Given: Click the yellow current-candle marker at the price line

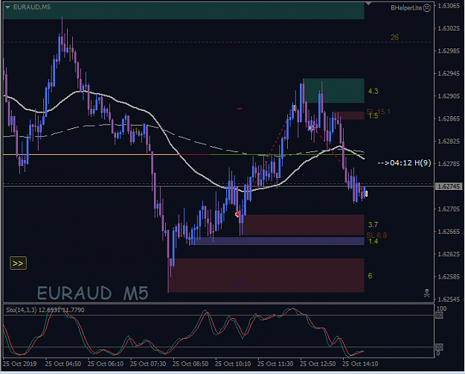Looking at the screenshot, I should (367, 194).
